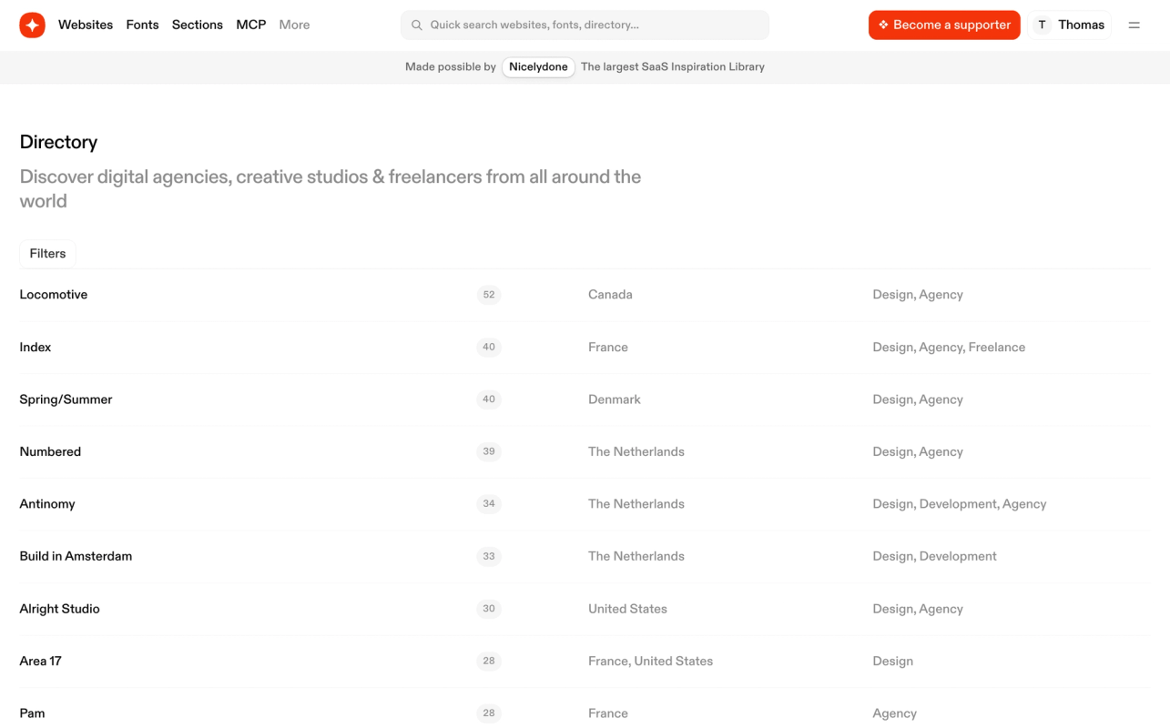Click Canada location text

[x=610, y=295]
